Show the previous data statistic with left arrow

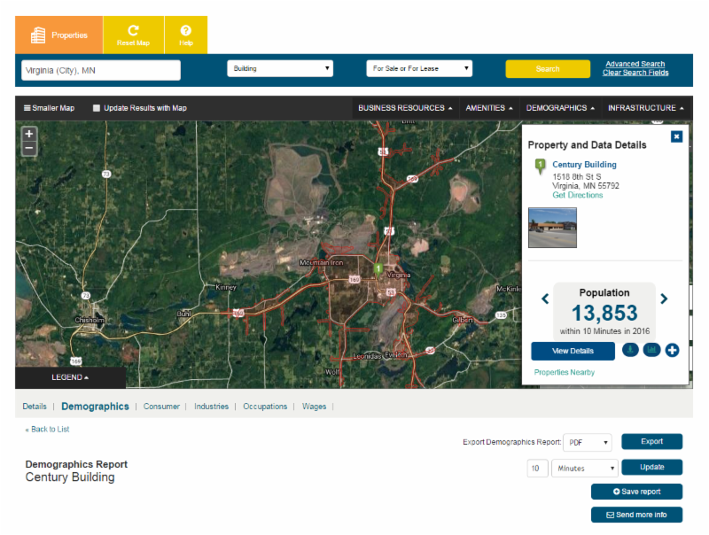coord(545,299)
